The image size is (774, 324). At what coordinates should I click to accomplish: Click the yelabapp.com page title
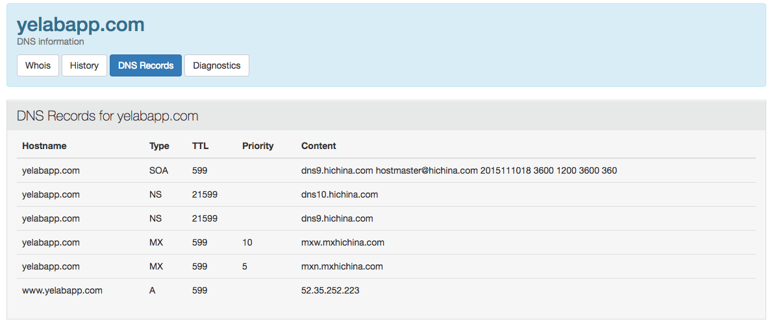tap(81, 25)
